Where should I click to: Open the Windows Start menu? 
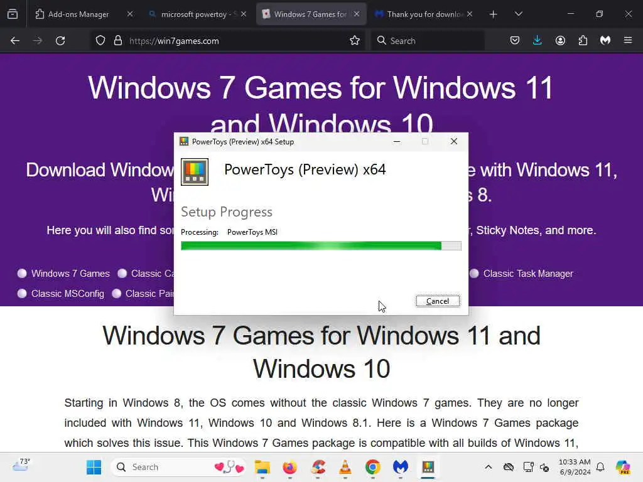[94, 467]
